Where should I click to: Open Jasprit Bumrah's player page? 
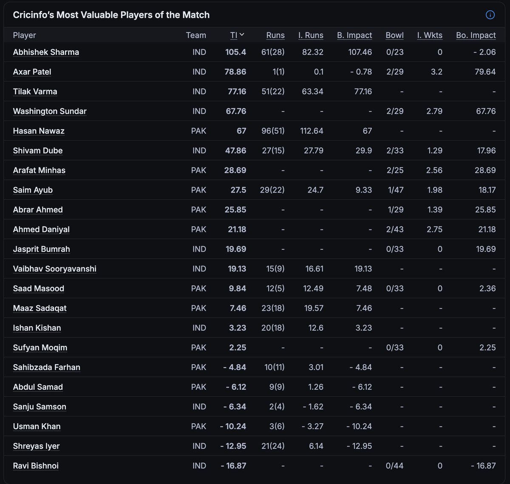[x=41, y=249]
